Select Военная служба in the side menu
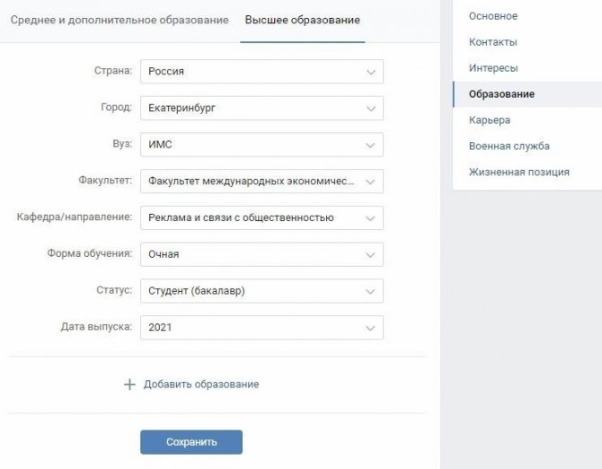 [509, 146]
